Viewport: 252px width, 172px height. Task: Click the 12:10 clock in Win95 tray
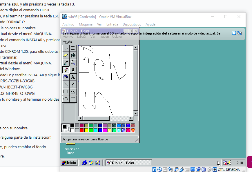239,163
